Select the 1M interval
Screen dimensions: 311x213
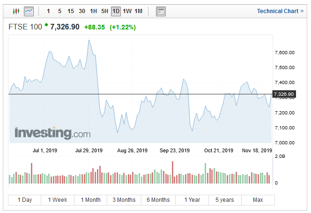click(139, 11)
